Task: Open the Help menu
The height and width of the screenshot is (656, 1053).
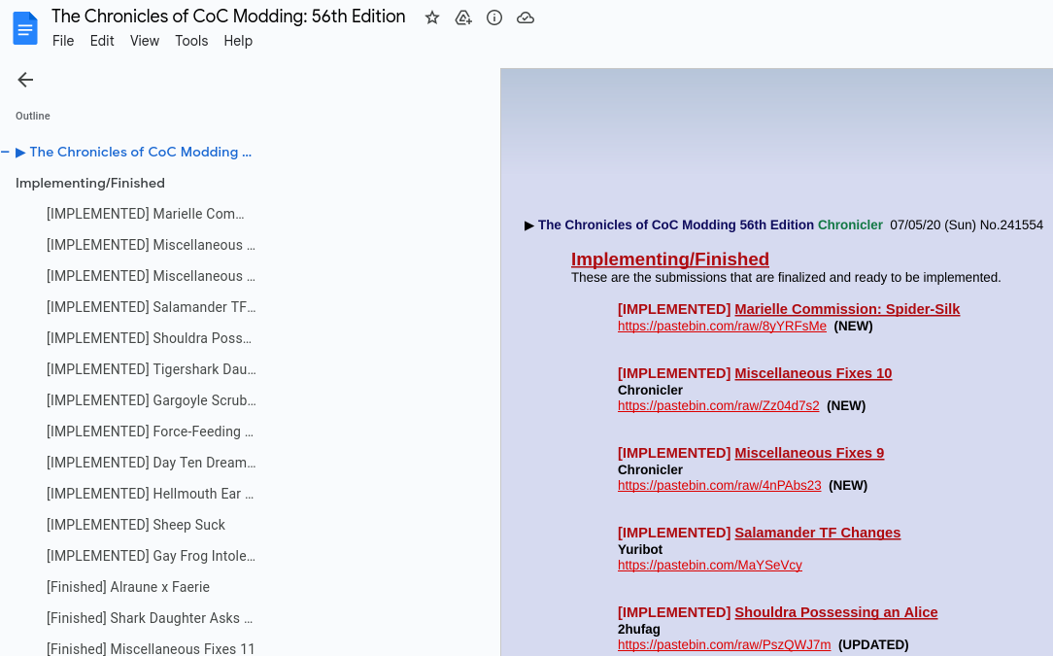Action: 238,41
